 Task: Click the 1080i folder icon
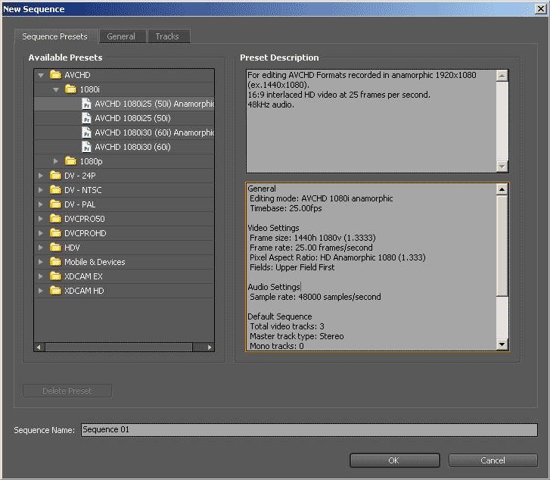(70, 89)
